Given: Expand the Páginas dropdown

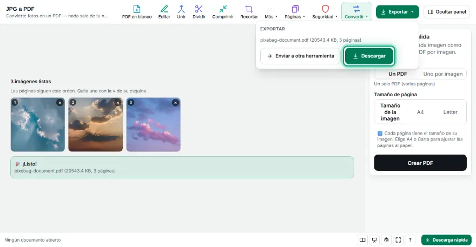Looking at the screenshot, I should pos(294,12).
